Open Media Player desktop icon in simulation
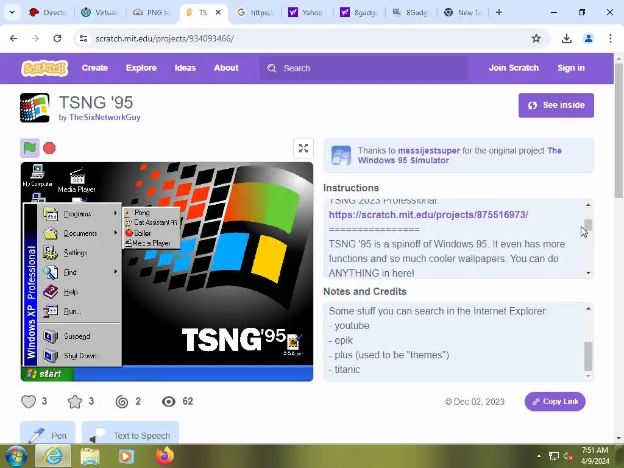The width and height of the screenshot is (624, 468). pos(76,180)
